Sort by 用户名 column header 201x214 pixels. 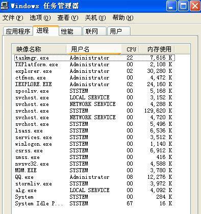tap(94, 49)
